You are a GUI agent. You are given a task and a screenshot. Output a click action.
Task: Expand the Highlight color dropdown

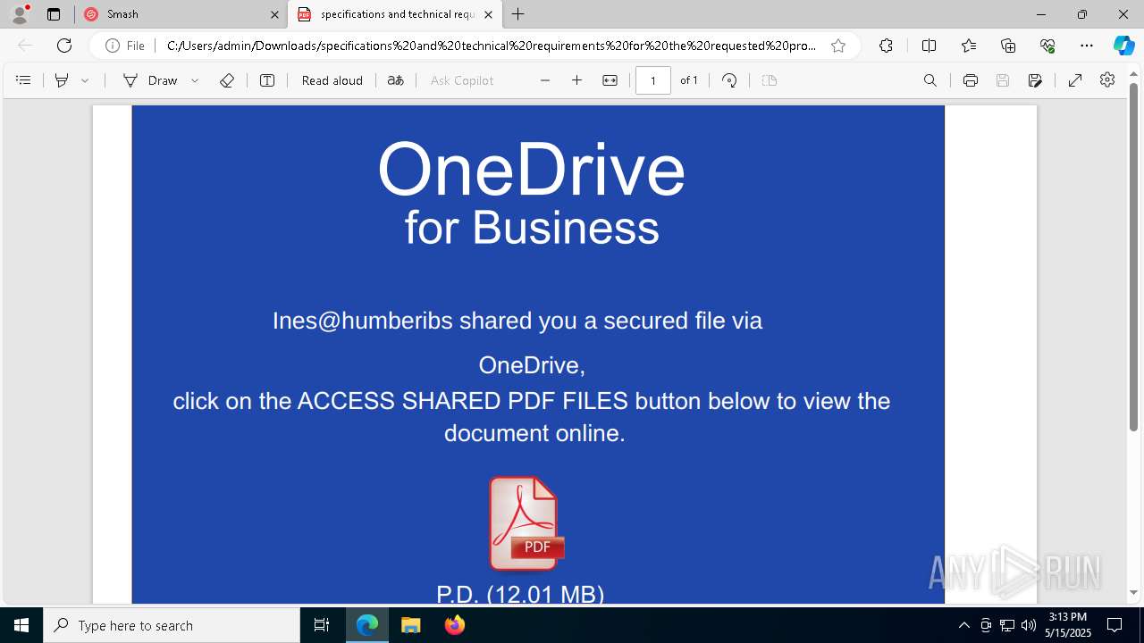coord(85,80)
